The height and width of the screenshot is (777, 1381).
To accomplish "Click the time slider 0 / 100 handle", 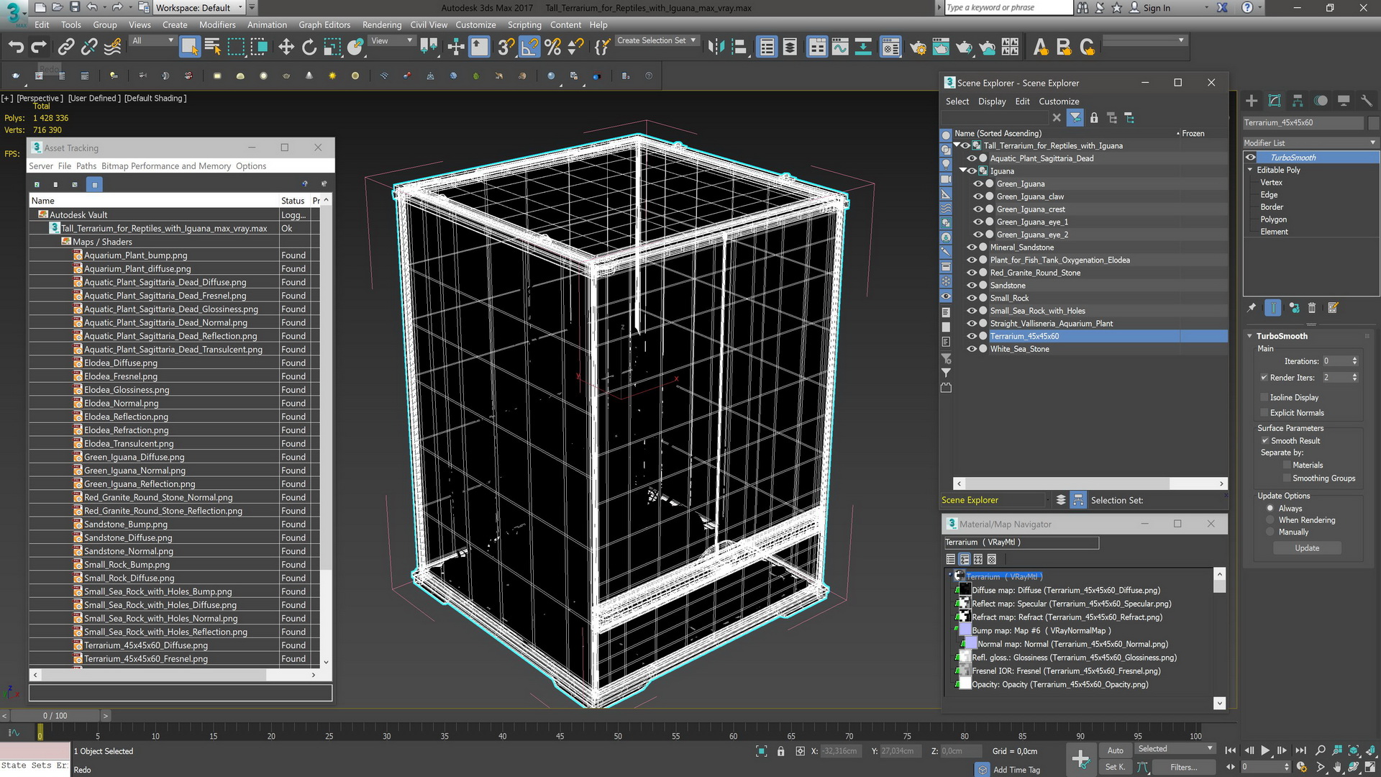I will tap(55, 716).
